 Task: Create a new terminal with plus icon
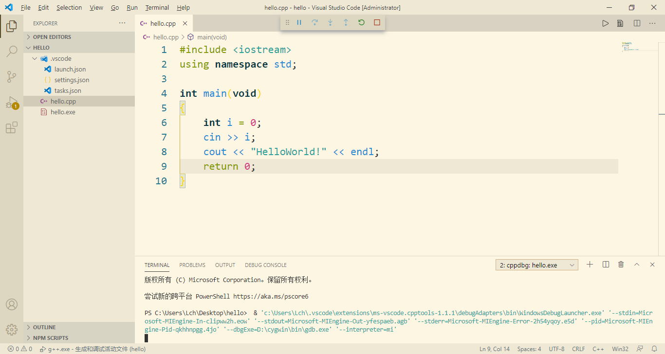click(590, 265)
